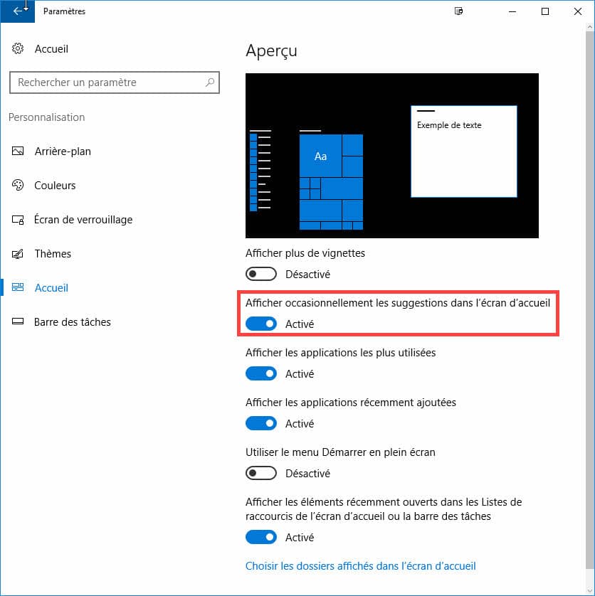Enable menu Démarrer en plein écran toggle

tap(261, 473)
